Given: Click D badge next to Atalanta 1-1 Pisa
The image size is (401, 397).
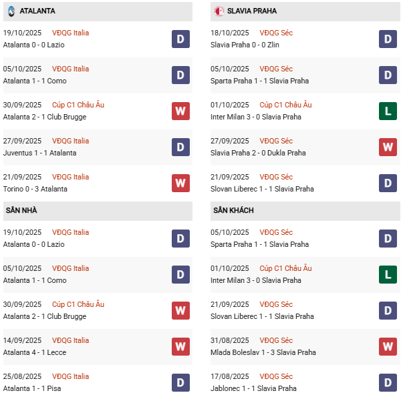Looking at the screenshot, I should (x=180, y=382).
